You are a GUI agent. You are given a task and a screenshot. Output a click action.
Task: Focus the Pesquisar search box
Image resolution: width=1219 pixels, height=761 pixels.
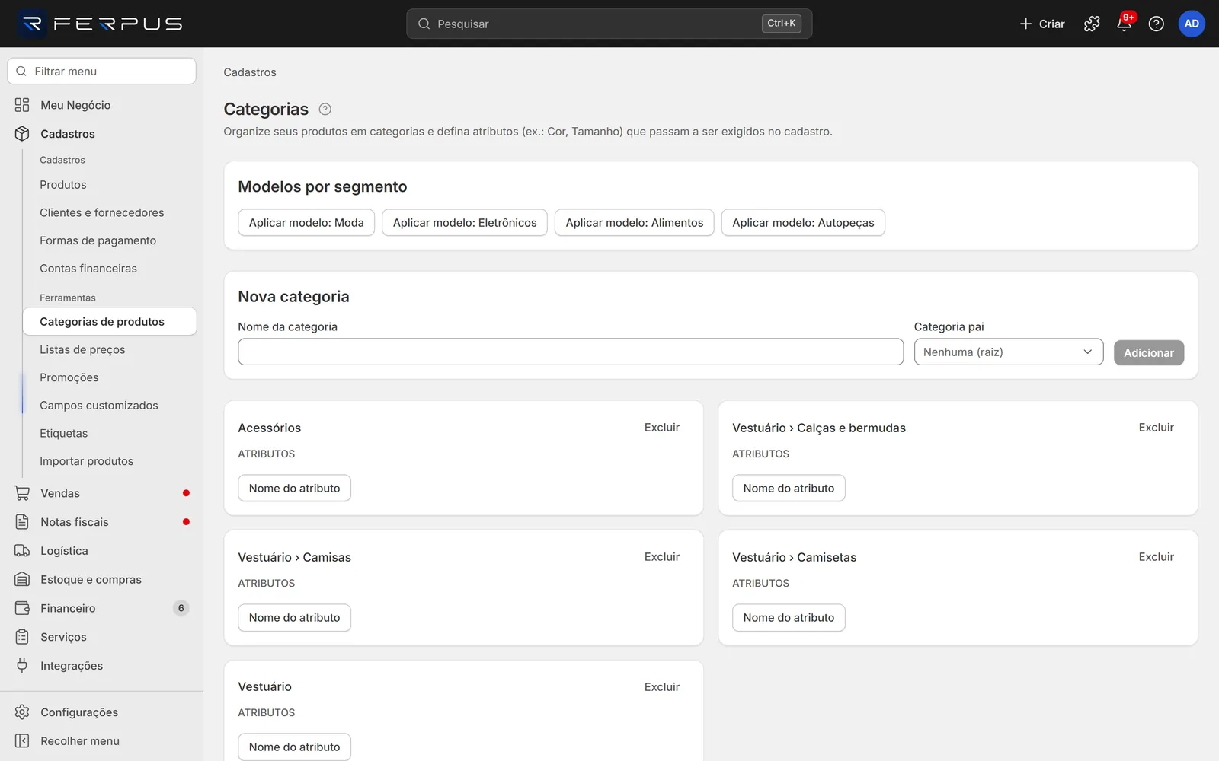click(609, 24)
